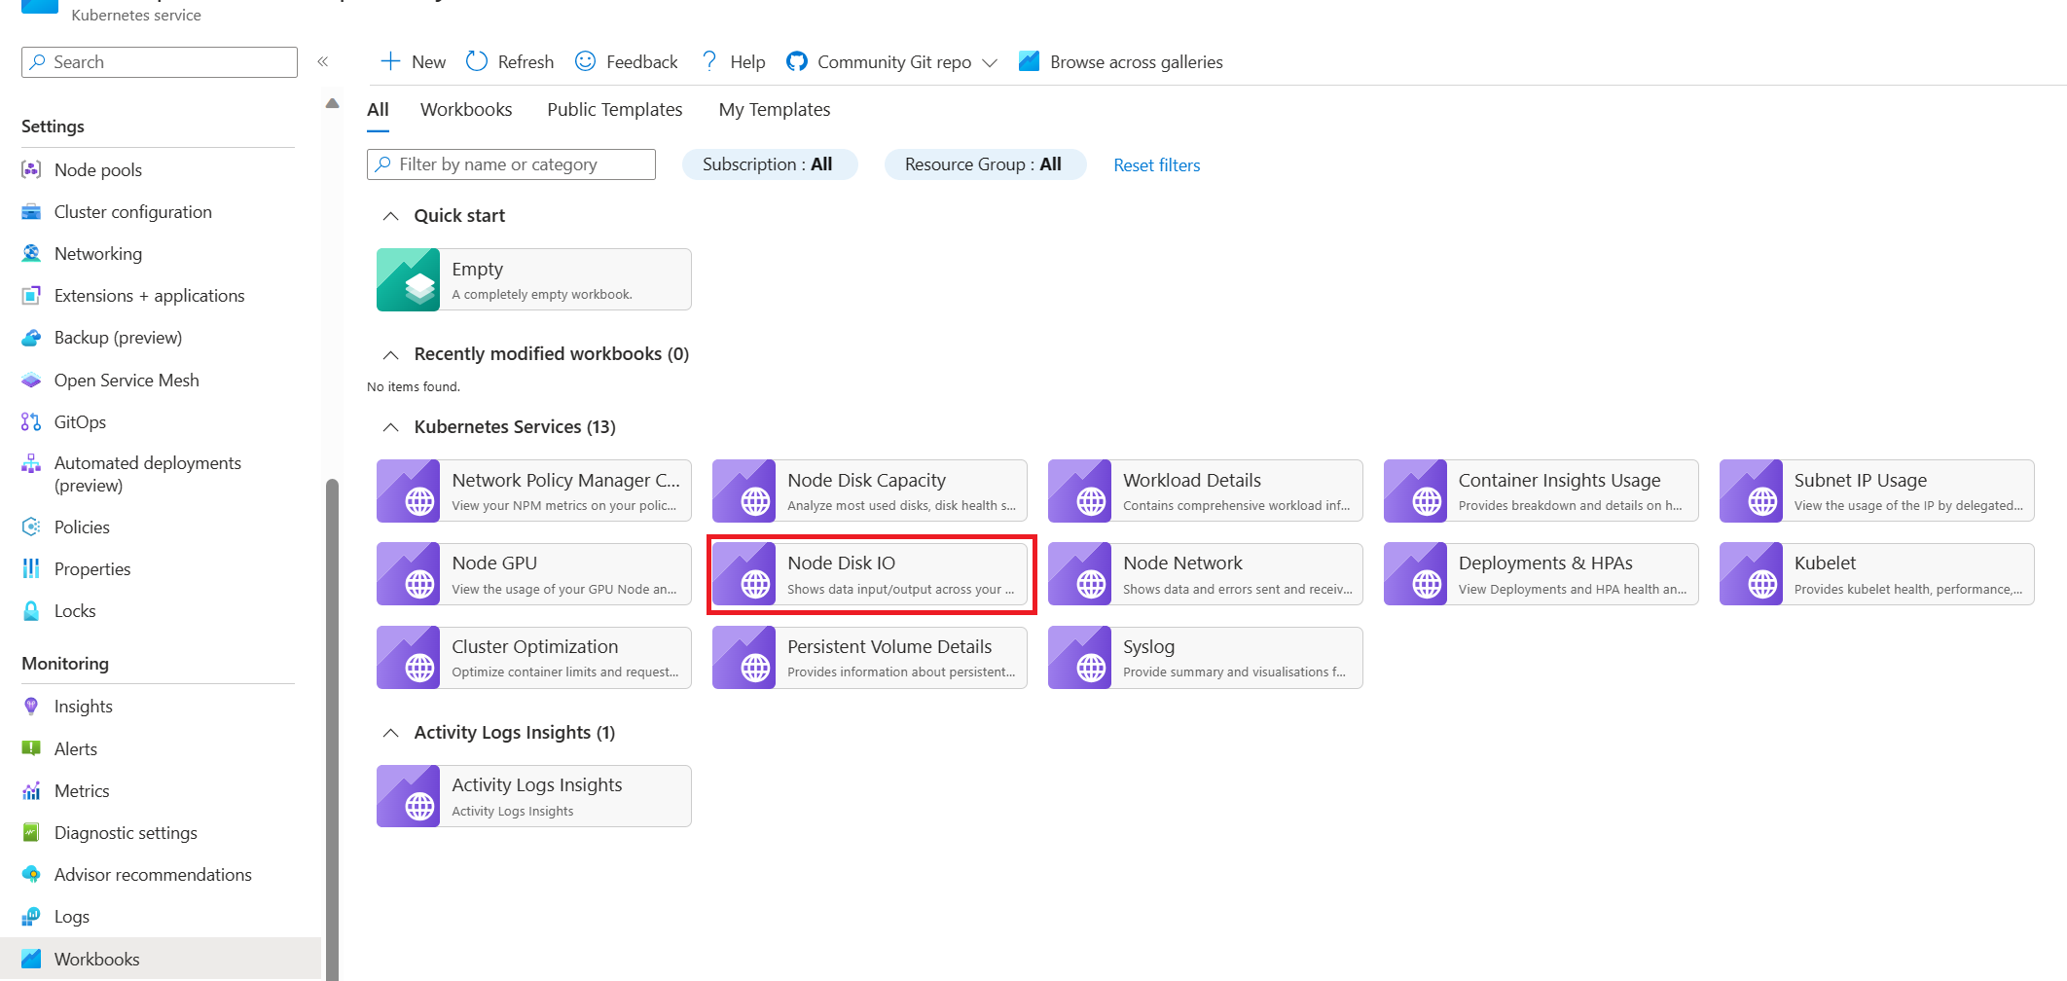Screen dimensions: 2067x981
Task: Click the Help question mark icon
Action: pos(709,61)
